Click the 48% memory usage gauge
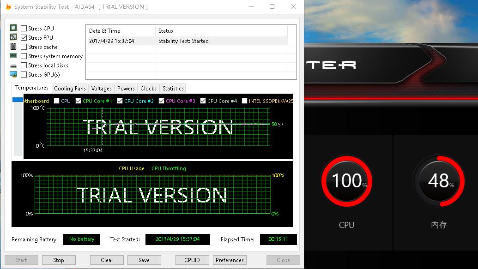Screen dimensions: 478x269 coord(438,180)
